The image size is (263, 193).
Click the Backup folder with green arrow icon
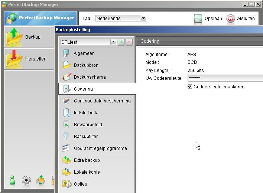click(14, 36)
